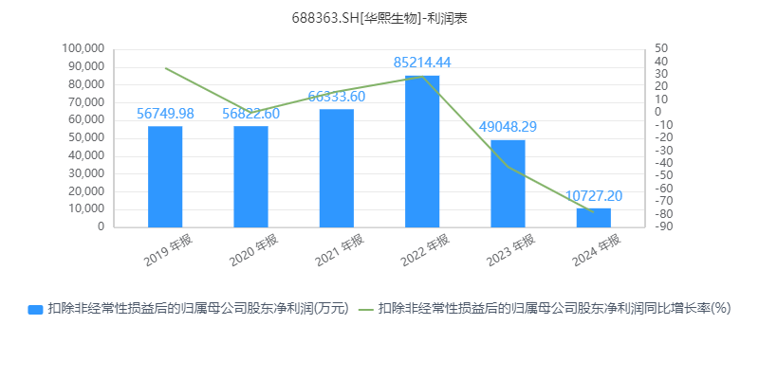The height and width of the screenshot is (379, 759).
Task: Click the 10727.20 data label
Action: [594, 196]
